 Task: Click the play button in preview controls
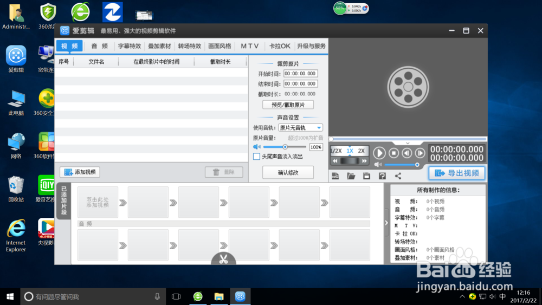click(379, 153)
